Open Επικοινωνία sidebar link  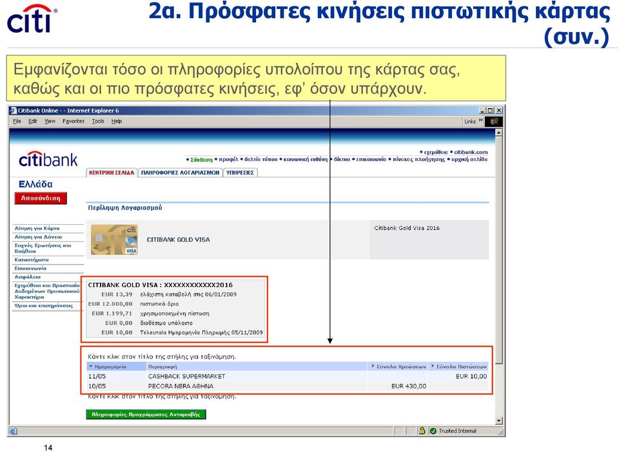coord(30,268)
